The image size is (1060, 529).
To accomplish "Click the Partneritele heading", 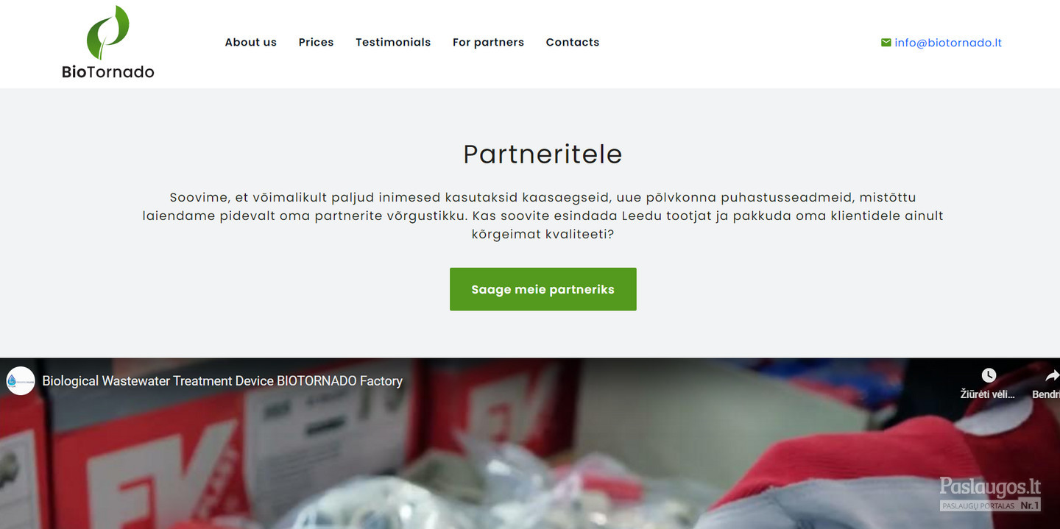I will point(543,154).
